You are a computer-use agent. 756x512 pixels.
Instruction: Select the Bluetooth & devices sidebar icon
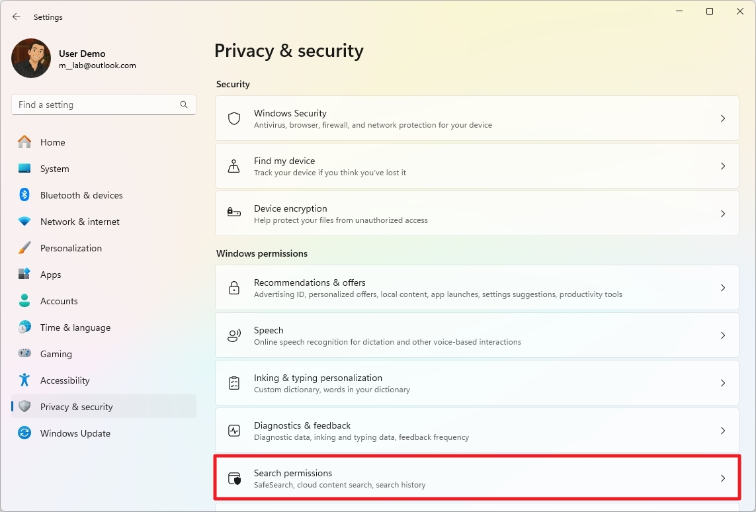(x=23, y=195)
